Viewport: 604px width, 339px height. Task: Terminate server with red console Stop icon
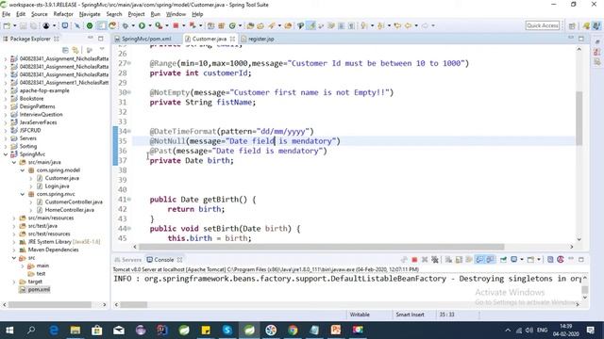coord(414,260)
